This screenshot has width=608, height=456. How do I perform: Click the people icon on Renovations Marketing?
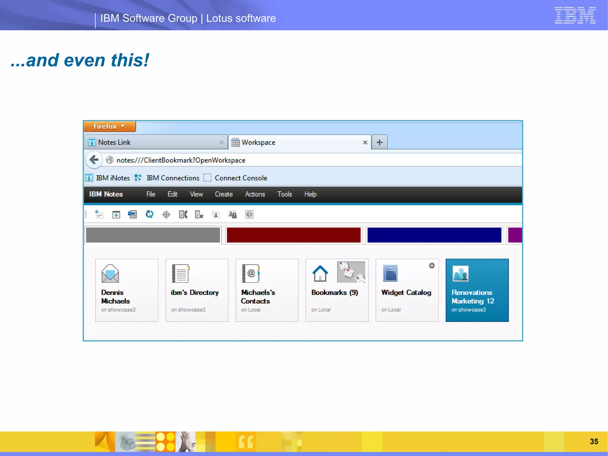point(460,274)
